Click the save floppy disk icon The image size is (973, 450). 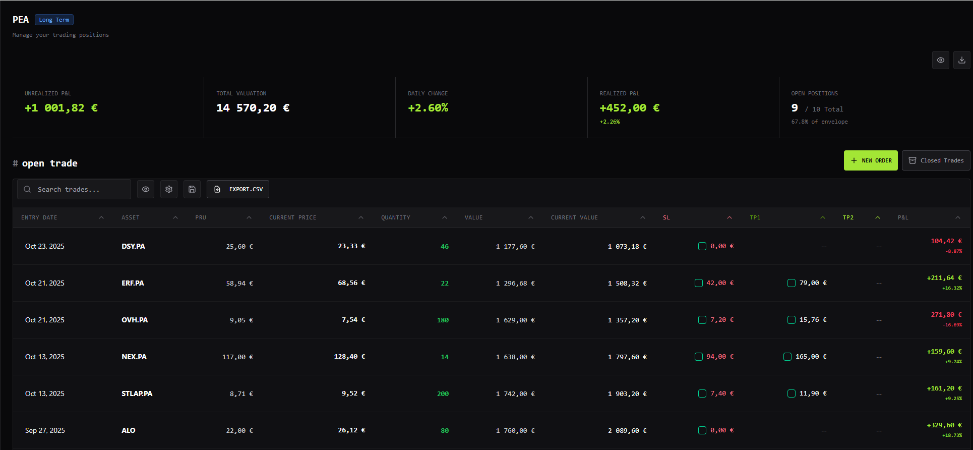[192, 189]
